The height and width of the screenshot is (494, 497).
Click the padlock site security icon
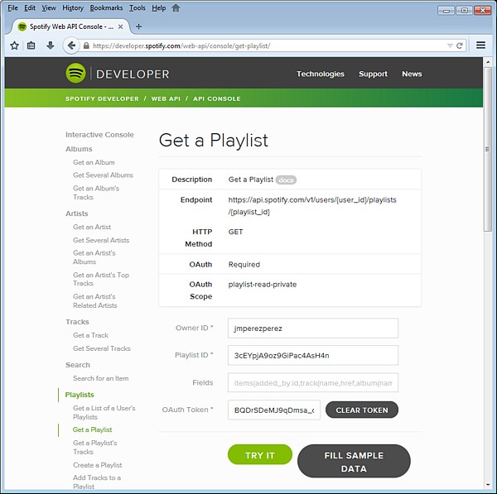[x=86, y=46]
